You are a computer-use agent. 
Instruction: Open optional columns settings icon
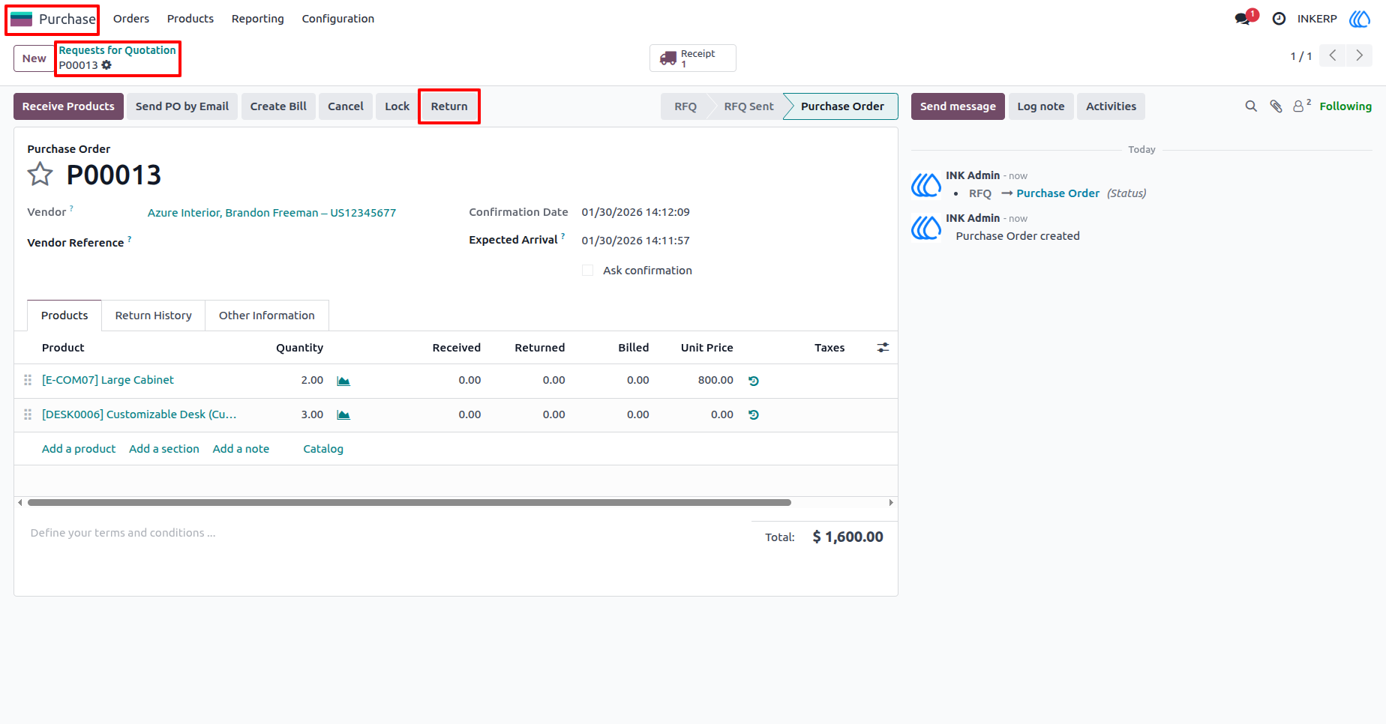tap(883, 348)
